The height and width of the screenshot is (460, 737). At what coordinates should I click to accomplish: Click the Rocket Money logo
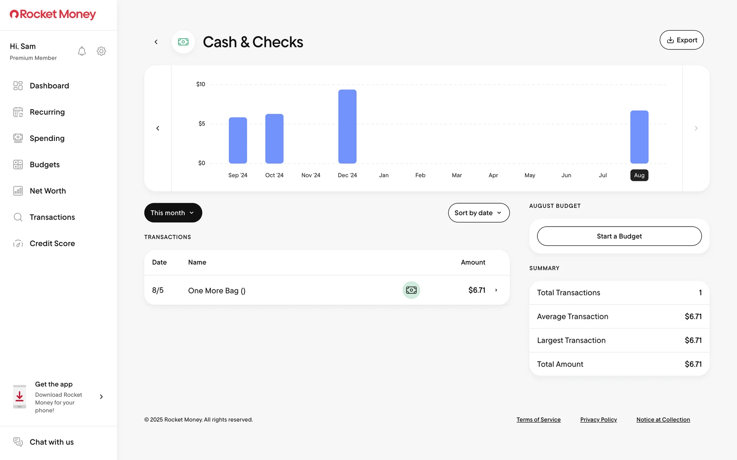click(53, 15)
